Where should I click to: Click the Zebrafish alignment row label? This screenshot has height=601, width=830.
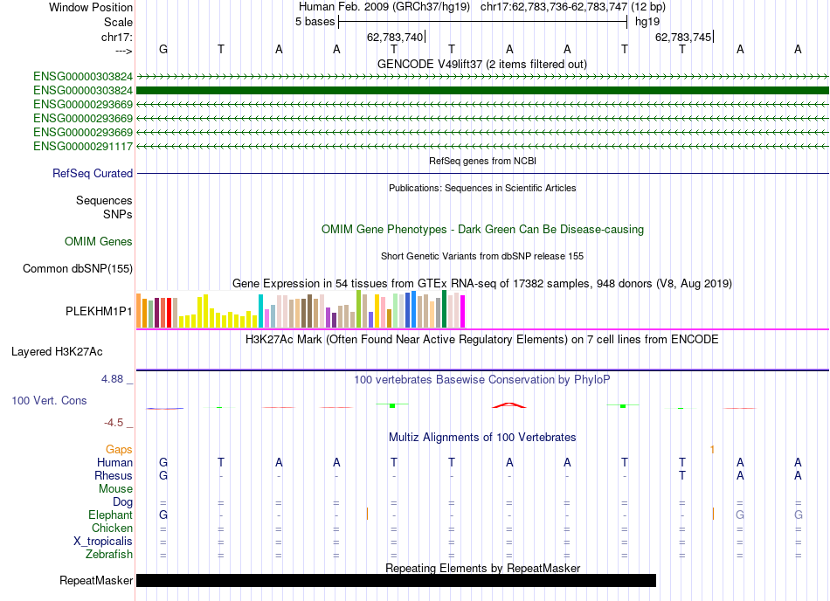[x=109, y=555]
